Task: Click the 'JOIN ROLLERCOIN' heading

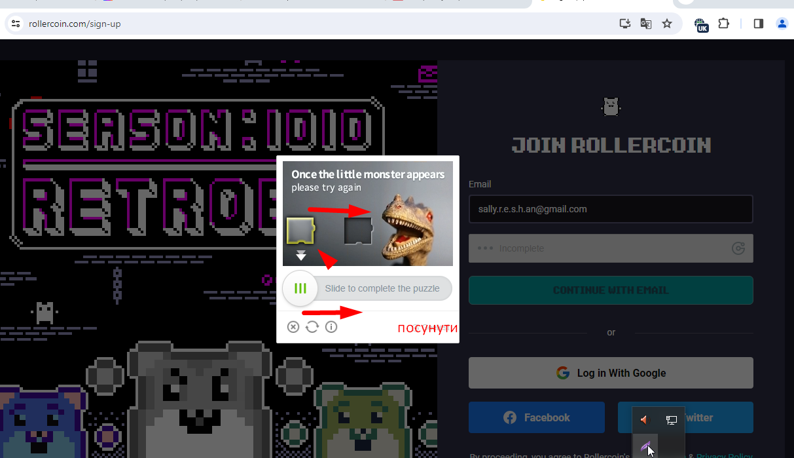Action: (x=611, y=145)
